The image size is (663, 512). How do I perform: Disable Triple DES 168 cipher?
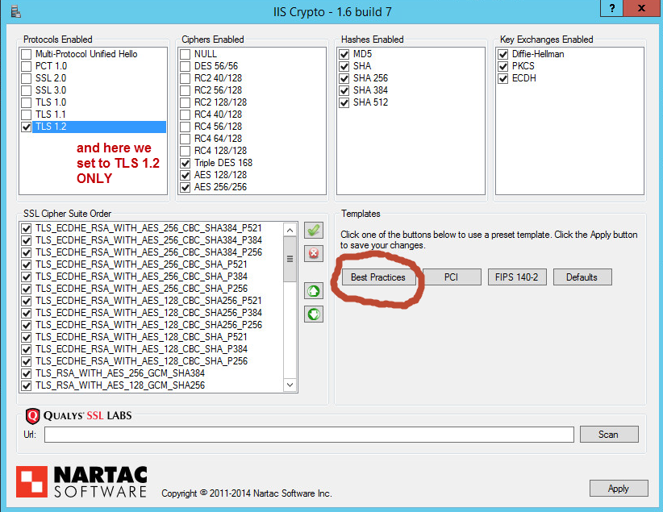tap(185, 163)
